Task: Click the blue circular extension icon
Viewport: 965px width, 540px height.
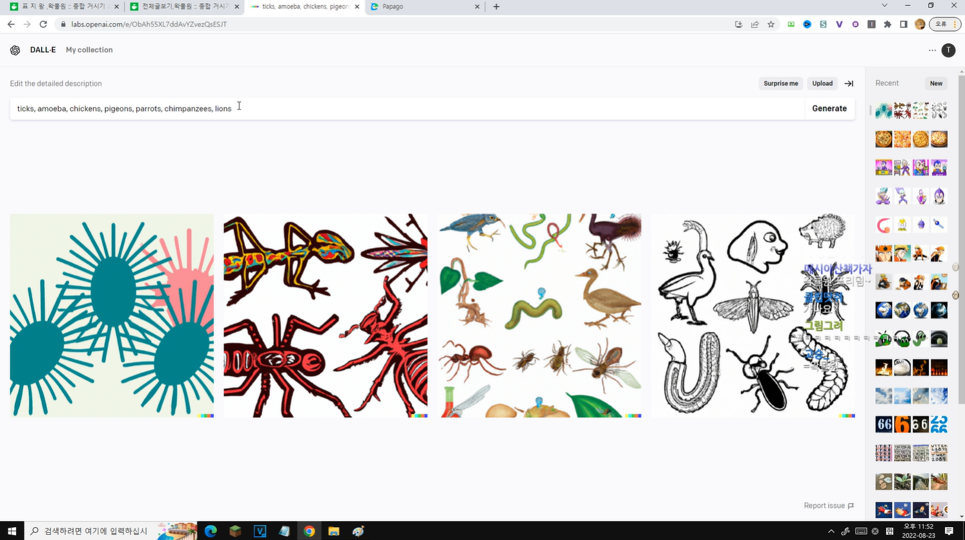Action: (807, 25)
